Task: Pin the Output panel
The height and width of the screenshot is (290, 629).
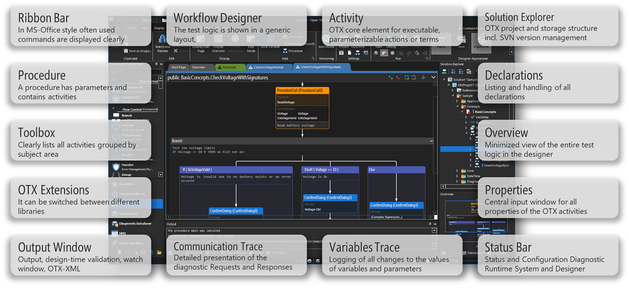Action: point(430,224)
